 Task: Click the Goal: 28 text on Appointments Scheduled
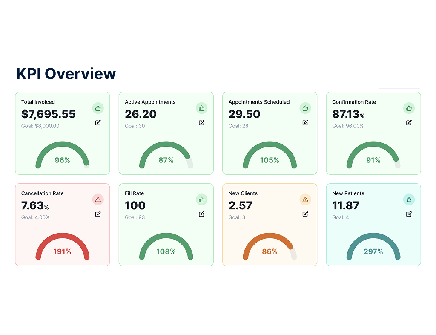pos(239,126)
